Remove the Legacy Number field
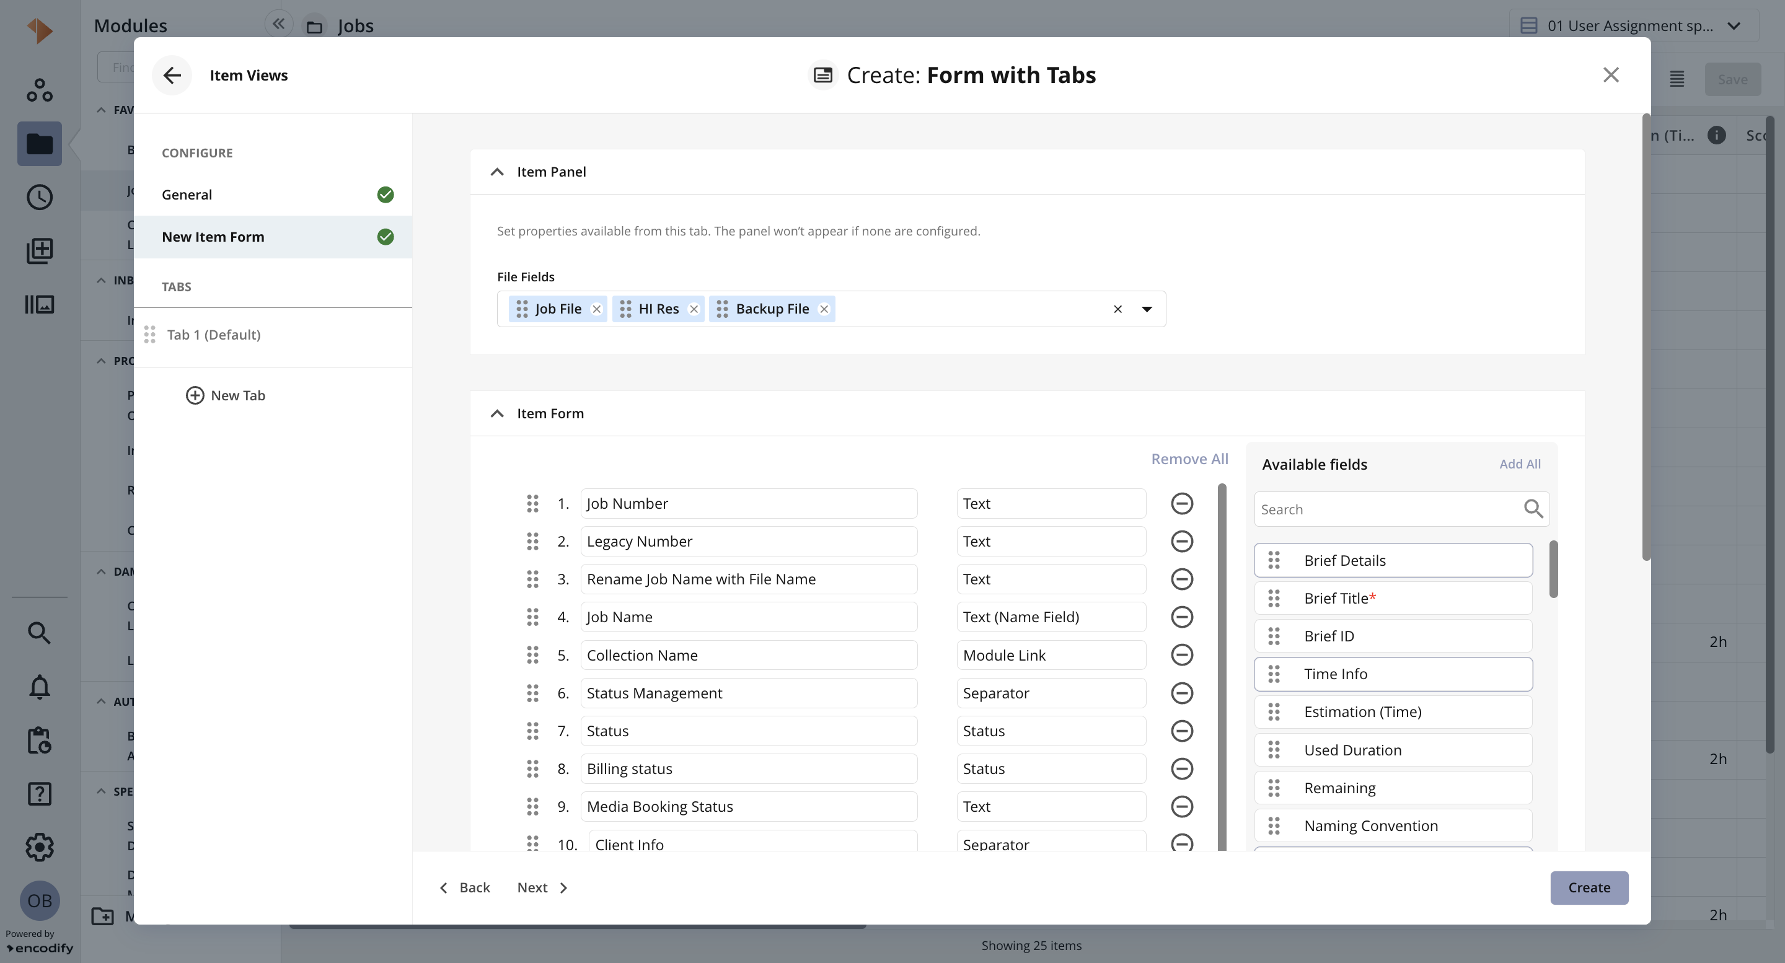The height and width of the screenshot is (963, 1785). click(1181, 541)
